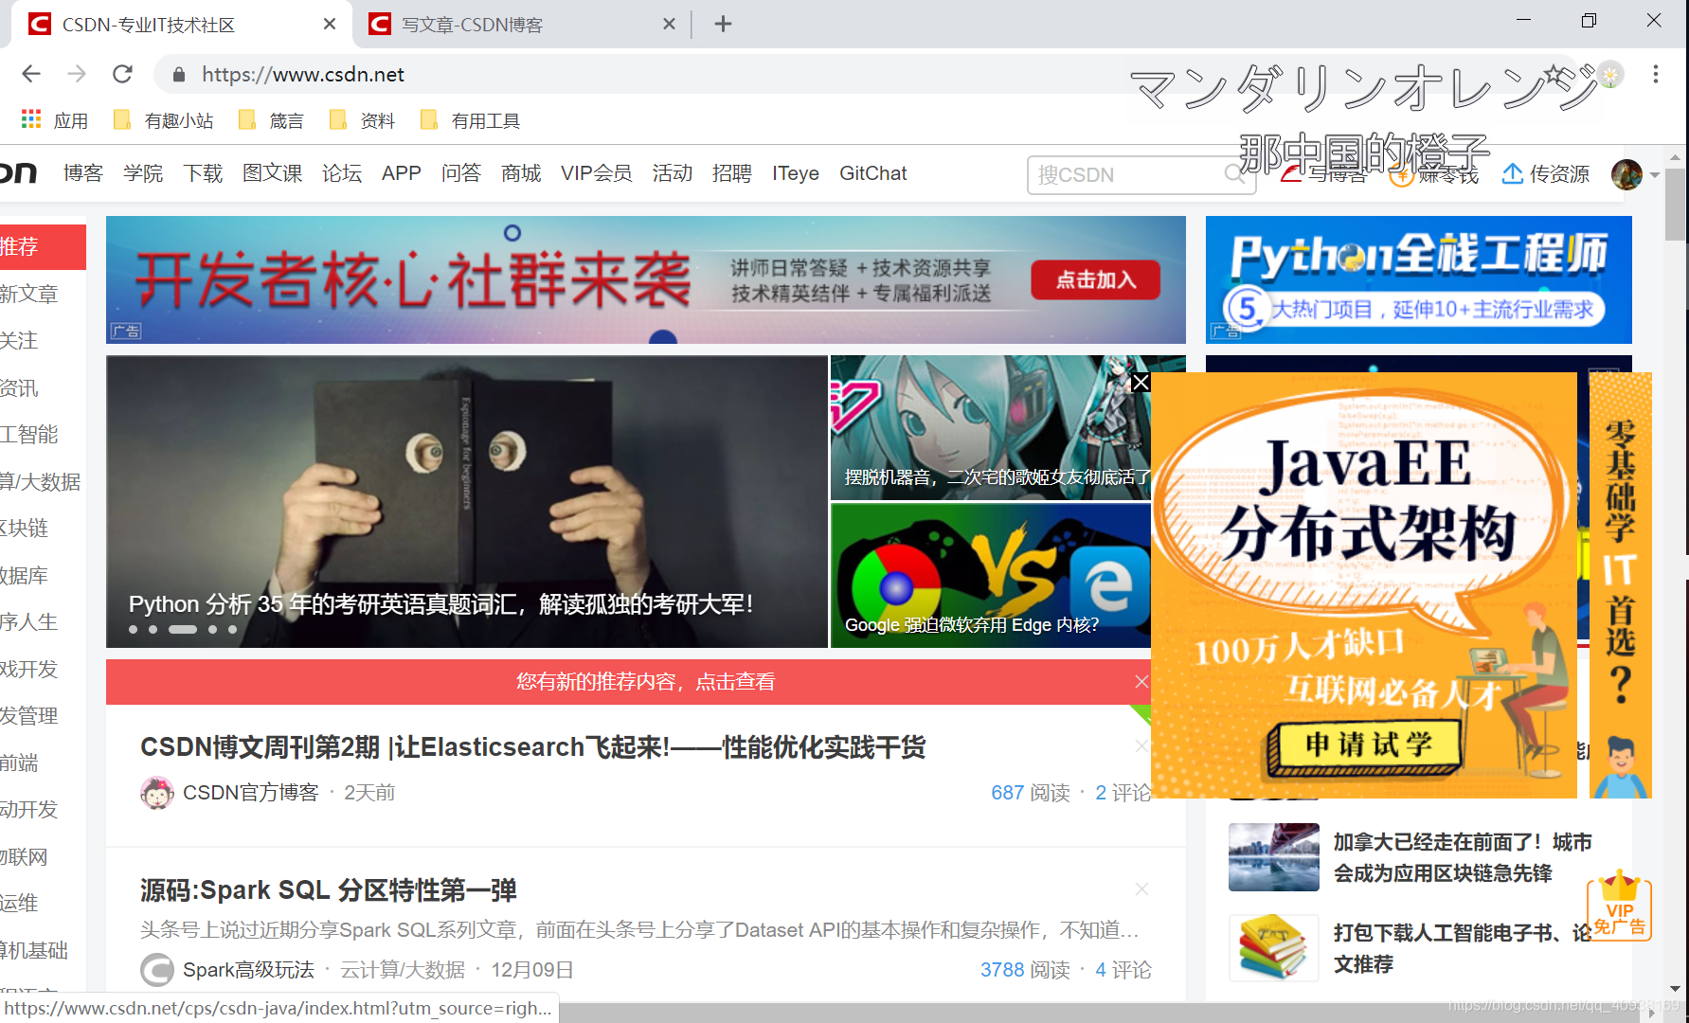Open the Chrome three-dot menu
The height and width of the screenshot is (1023, 1689).
(x=1656, y=74)
